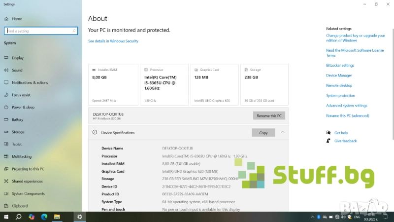Go to Settings Home
The height and width of the screenshot is (222, 394).
(x=17, y=19)
